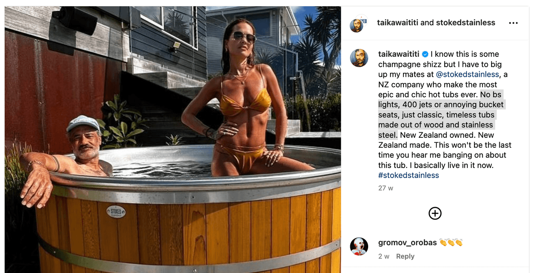Viewport: 536px width, 273px height.
Task: Click the gromov_orobas commenter username
Action: pyautogui.click(x=407, y=243)
